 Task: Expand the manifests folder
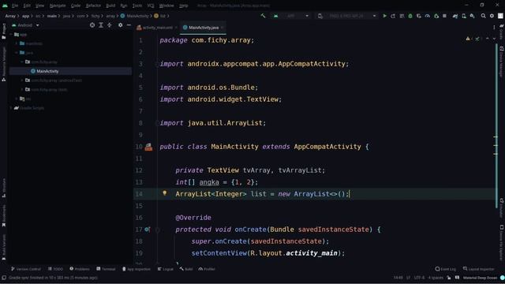coord(17,43)
